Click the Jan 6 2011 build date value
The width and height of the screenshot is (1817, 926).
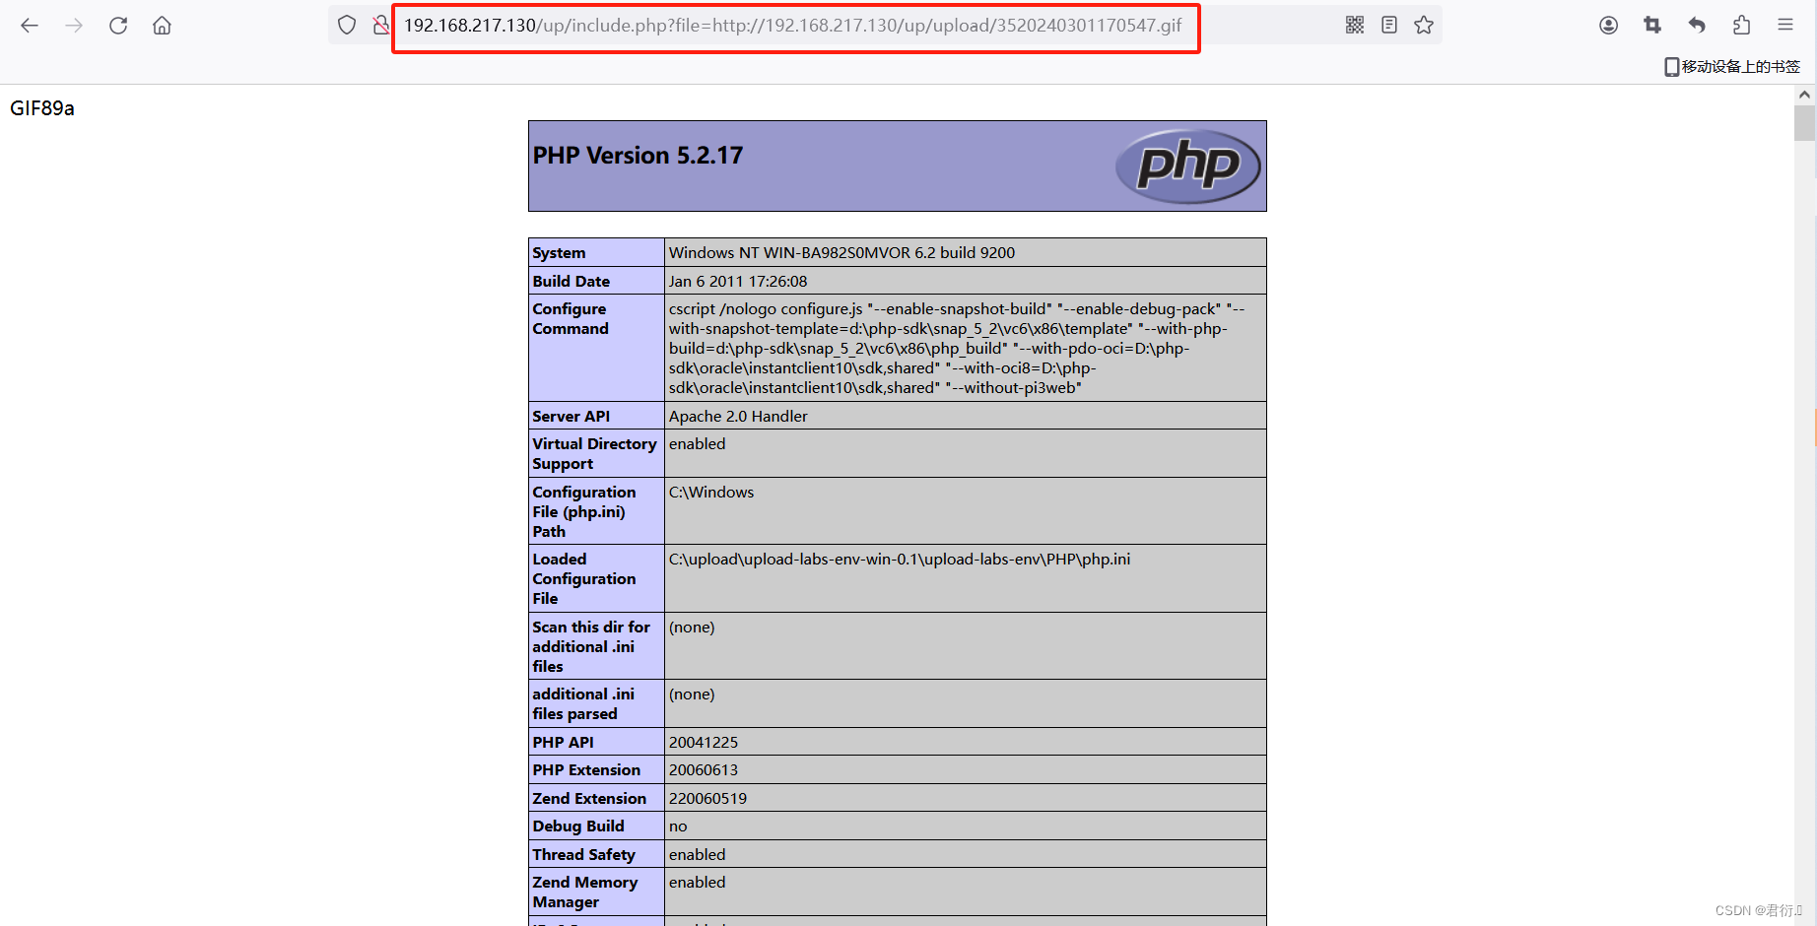tap(738, 282)
